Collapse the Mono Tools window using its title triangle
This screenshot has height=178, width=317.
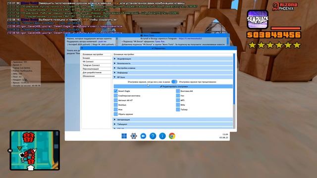tap(66, 35)
